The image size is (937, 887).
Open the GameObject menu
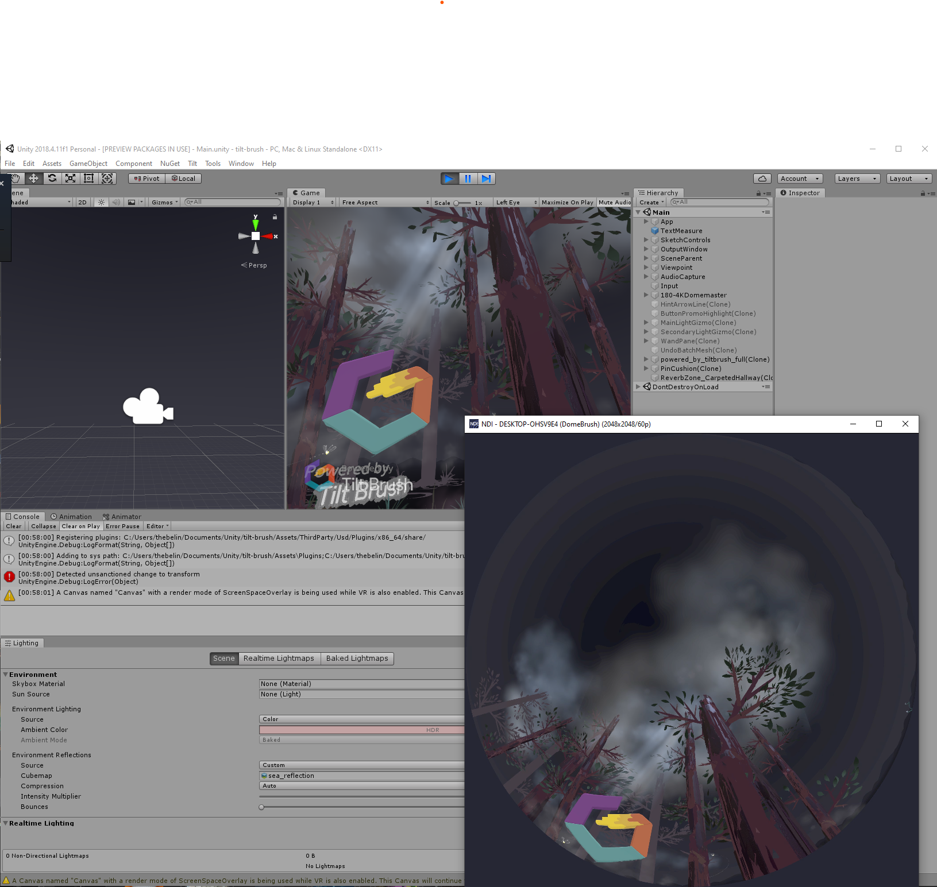[x=88, y=164]
